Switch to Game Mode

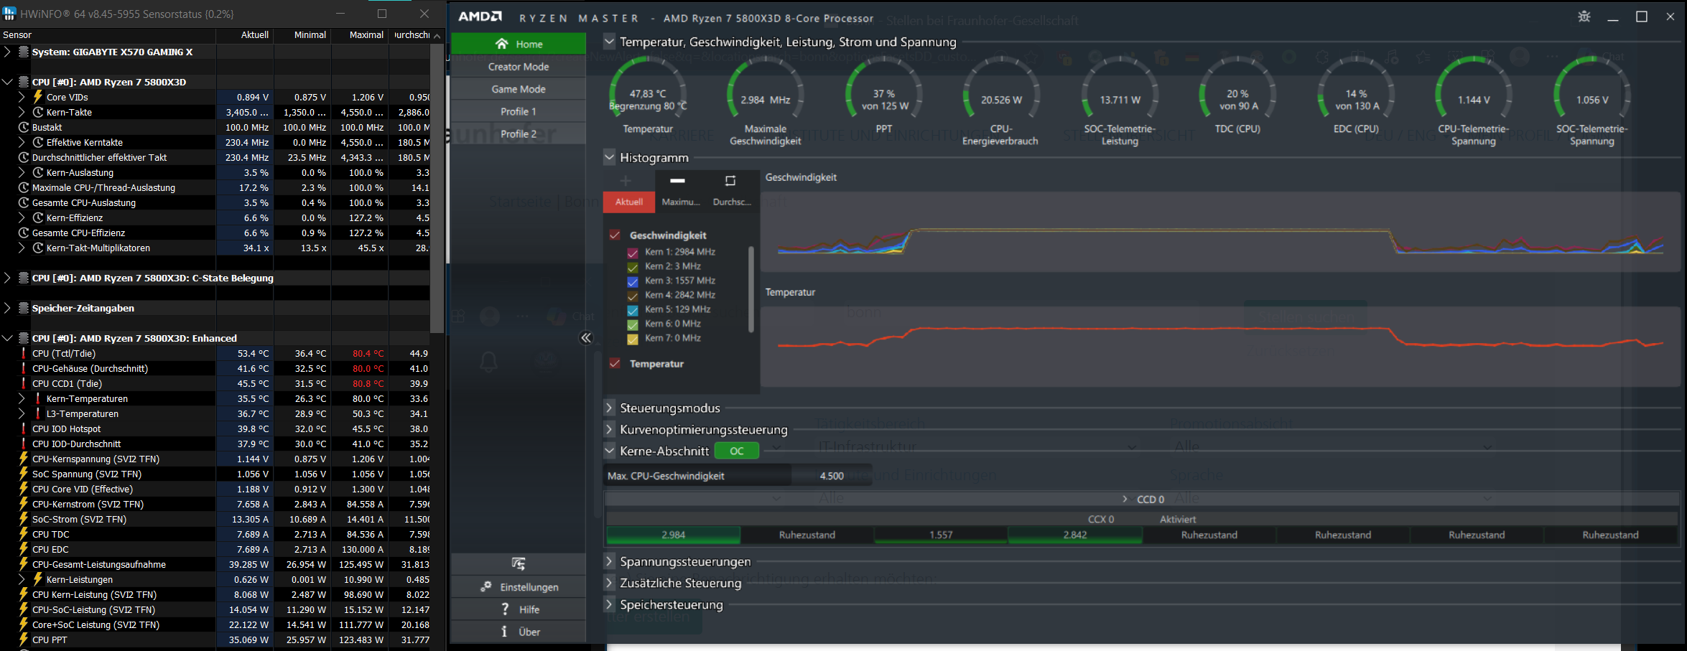click(x=519, y=89)
